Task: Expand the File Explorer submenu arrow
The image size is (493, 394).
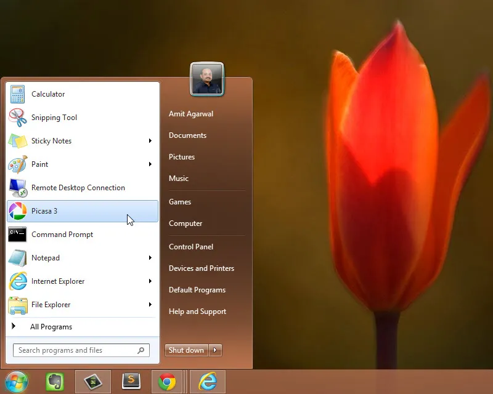Action: pos(150,304)
